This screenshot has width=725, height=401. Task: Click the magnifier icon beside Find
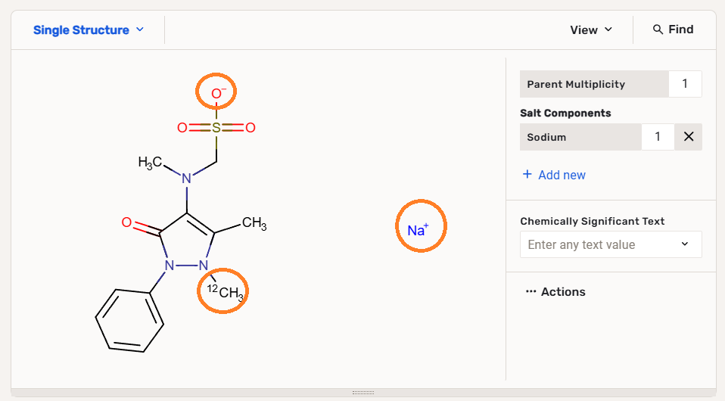click(x=658, y=30)
